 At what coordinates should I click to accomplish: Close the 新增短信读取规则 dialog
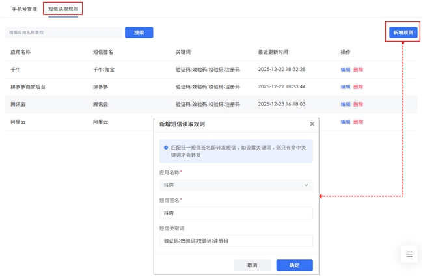(x=312, y=124)
